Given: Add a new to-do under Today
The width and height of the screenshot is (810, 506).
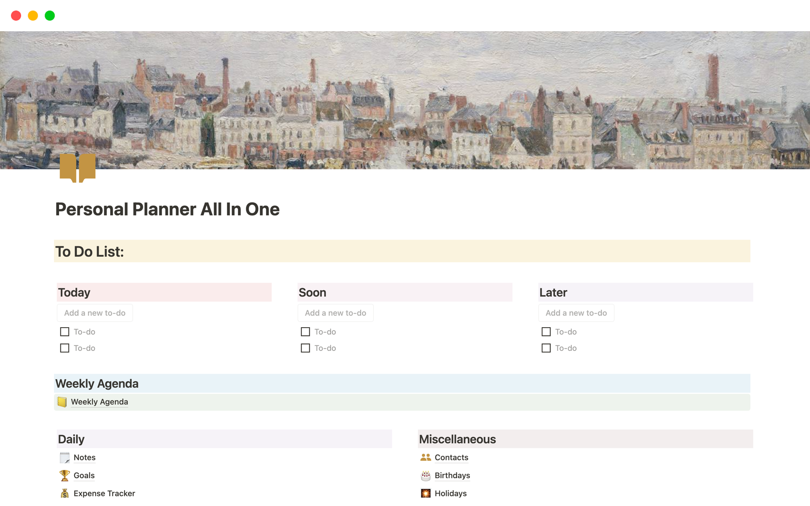Looking at the screenshot, I should (x=95, y=313).
